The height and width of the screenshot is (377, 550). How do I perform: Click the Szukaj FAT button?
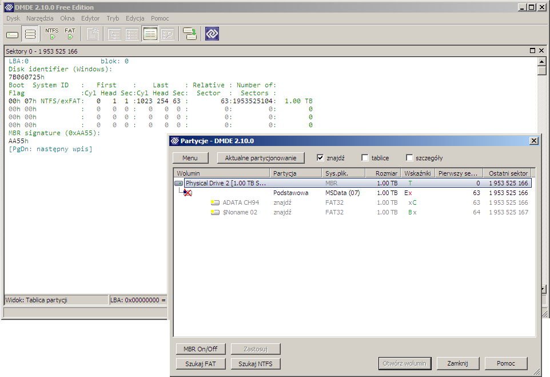200,364
